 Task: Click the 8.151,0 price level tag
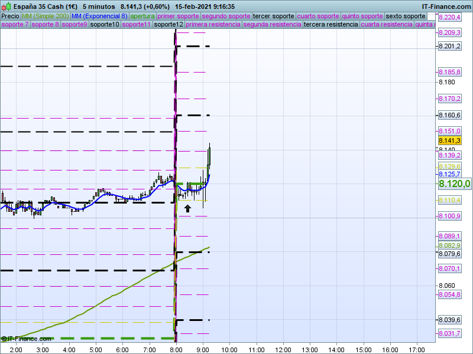[449, 131]
